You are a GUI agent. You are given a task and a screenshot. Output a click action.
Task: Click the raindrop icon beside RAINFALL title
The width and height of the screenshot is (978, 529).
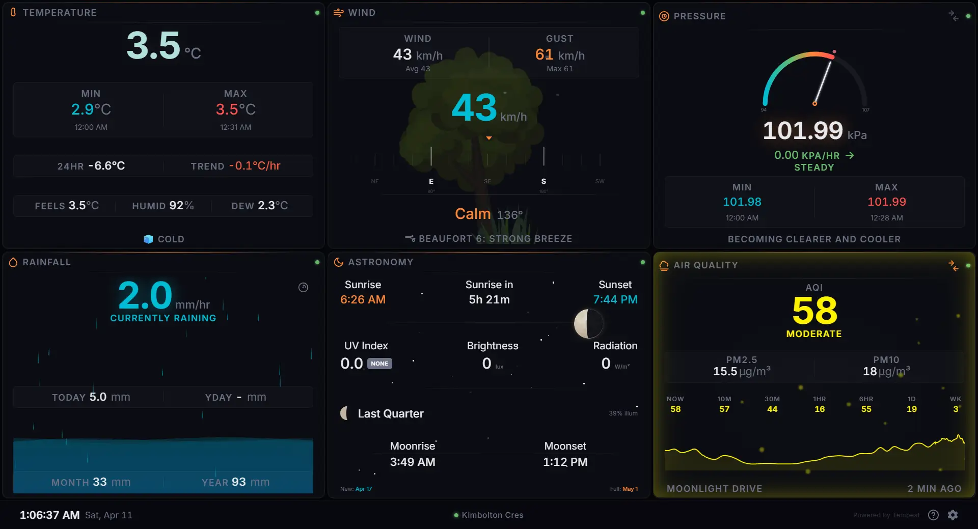(x=13, y=262)
